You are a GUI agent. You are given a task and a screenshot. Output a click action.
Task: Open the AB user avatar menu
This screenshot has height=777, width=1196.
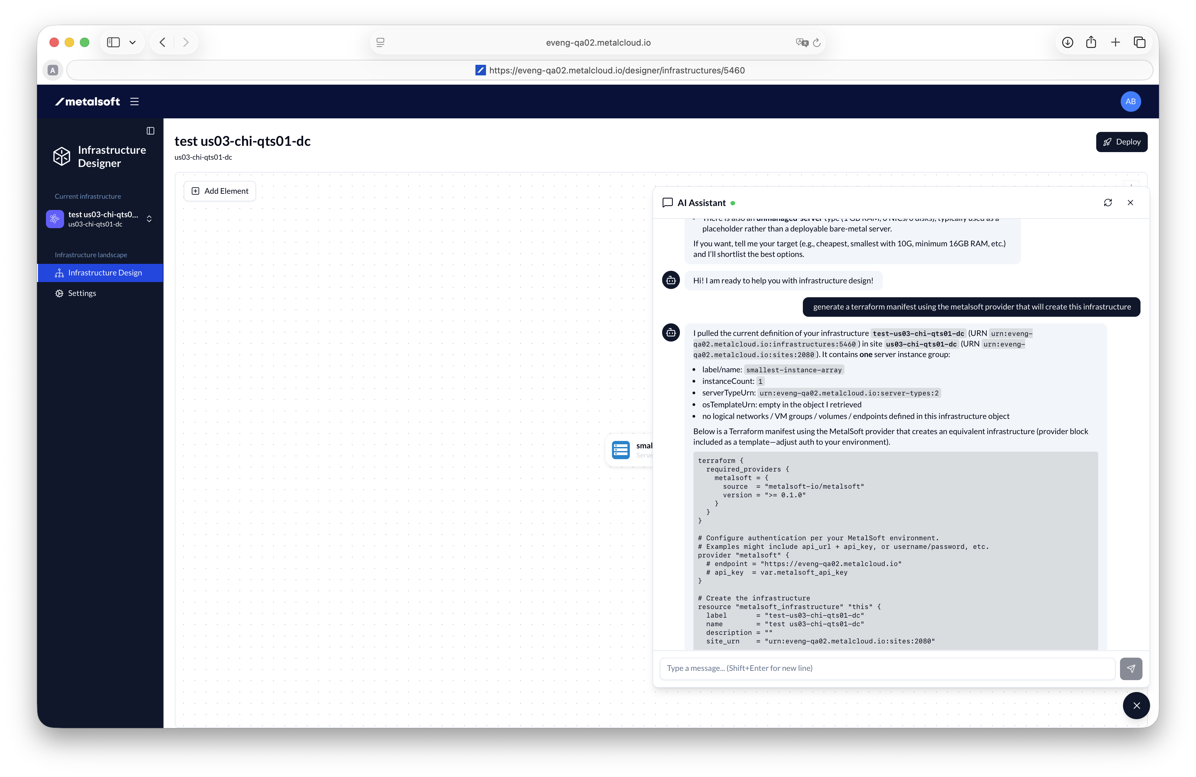tap(1130, 102)
